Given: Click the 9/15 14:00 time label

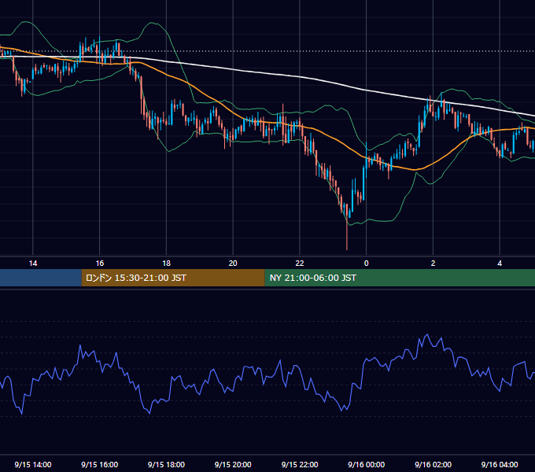Looking at the screenshot, I should click(33, 464).
